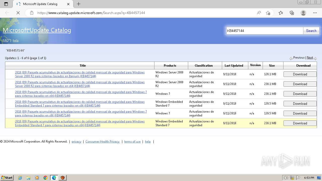Open the Windows 7 x86 update link
The width and height of the screenshot is (322, 181).
[81, 113]
